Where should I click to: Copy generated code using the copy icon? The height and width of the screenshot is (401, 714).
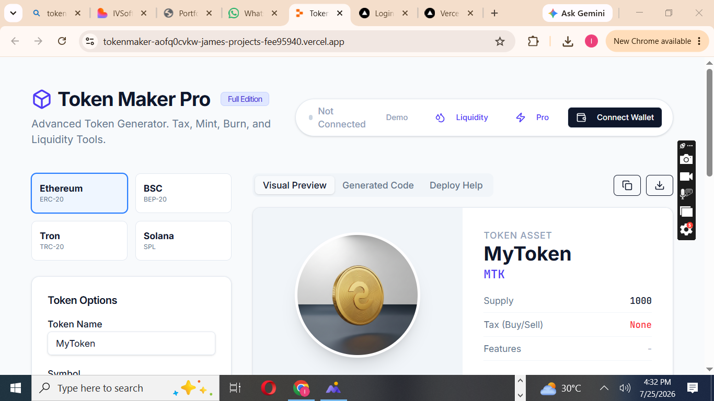coord(627,185)
